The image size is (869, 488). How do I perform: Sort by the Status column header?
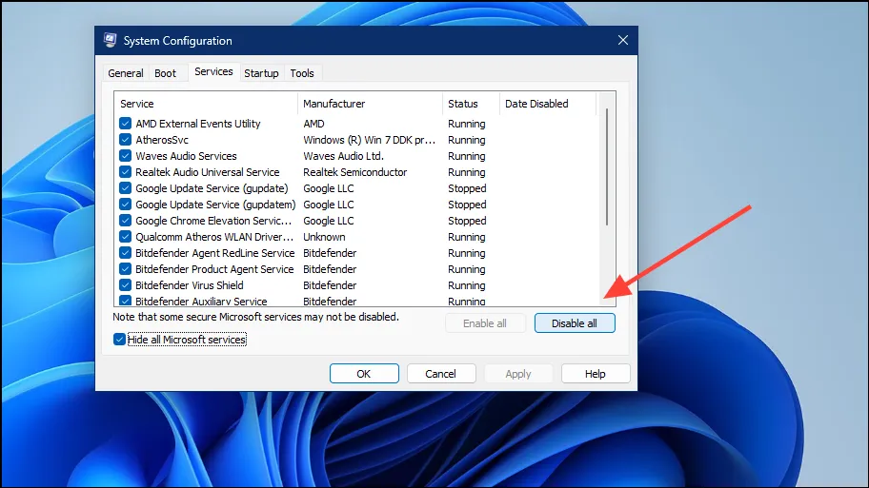click(x=471, y=104)
